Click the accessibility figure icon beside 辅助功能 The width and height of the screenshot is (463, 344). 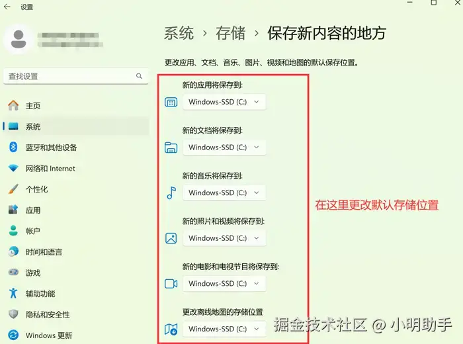13,293
